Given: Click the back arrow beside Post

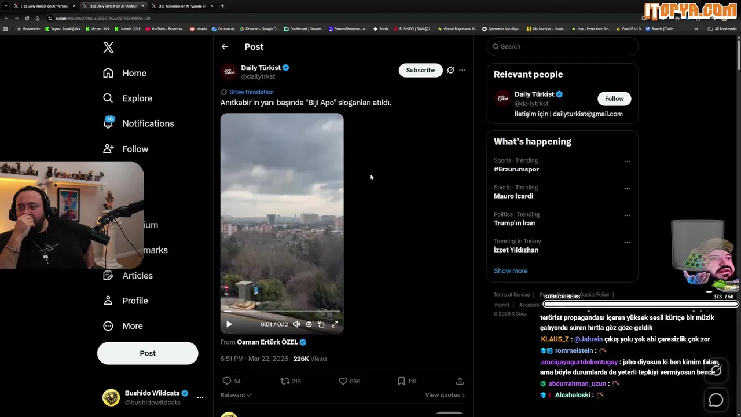Looking at the screenshot, I should (x=225, y=47).
